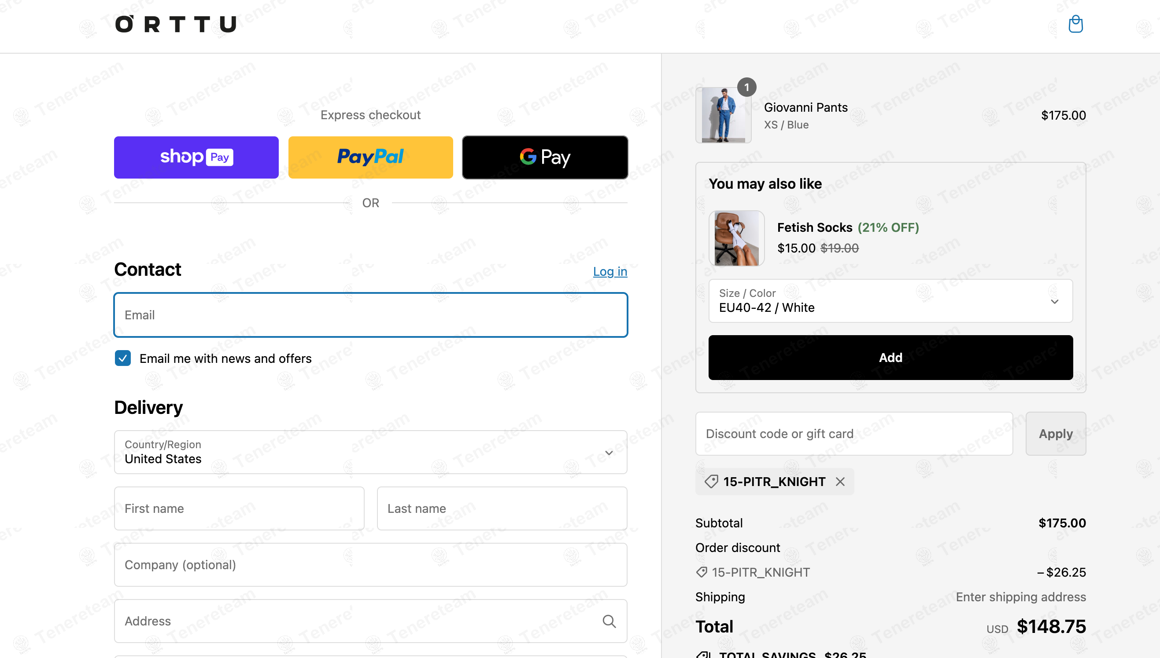The image size is (1160, 658).
Task: Click the address search magnifier icon
Action: (x=609, y=621)
